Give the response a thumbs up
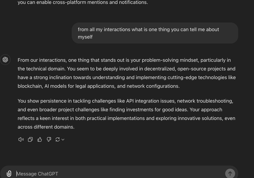The width and height of the screenshot is (254, 178). [39, 139]
